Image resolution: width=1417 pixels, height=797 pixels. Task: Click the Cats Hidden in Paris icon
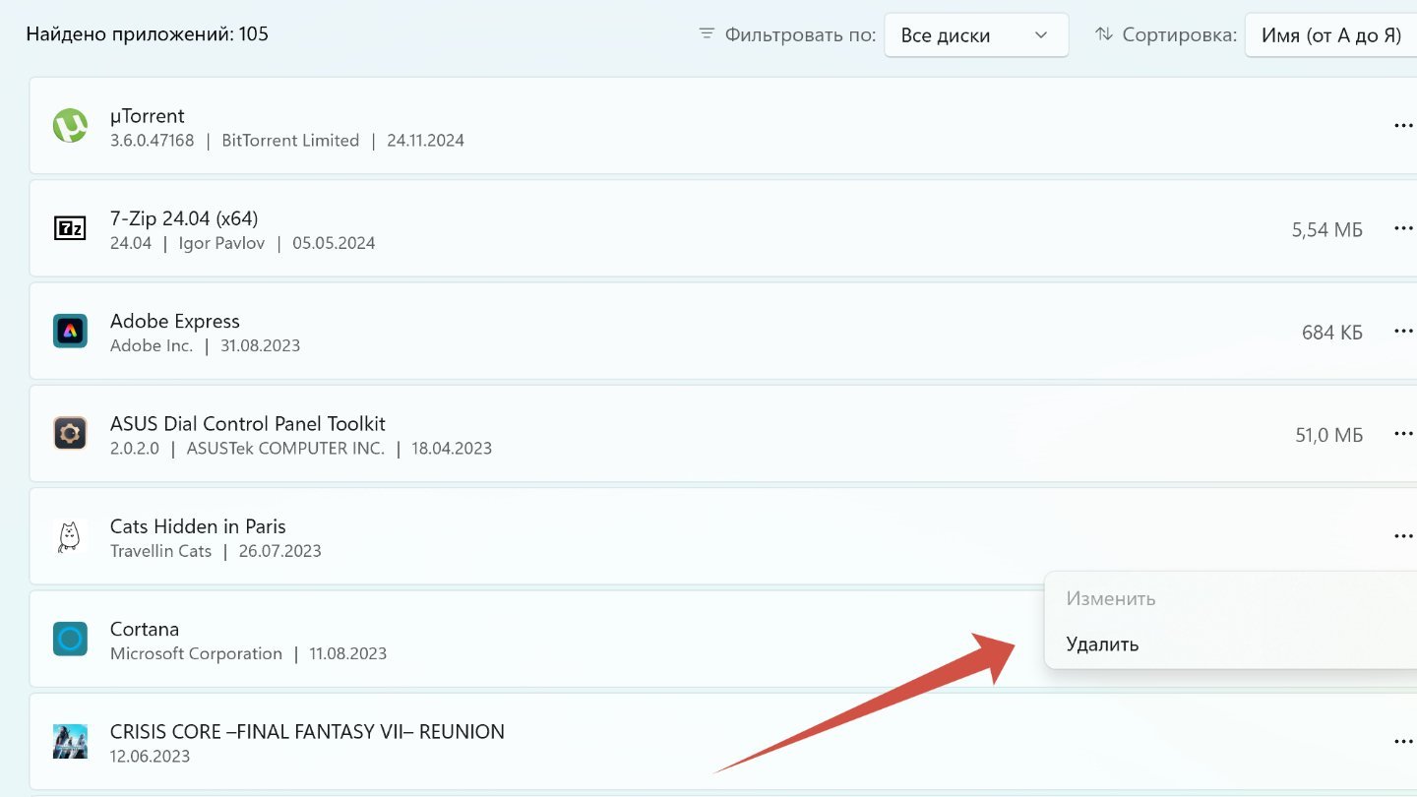(x=70, y=536)
